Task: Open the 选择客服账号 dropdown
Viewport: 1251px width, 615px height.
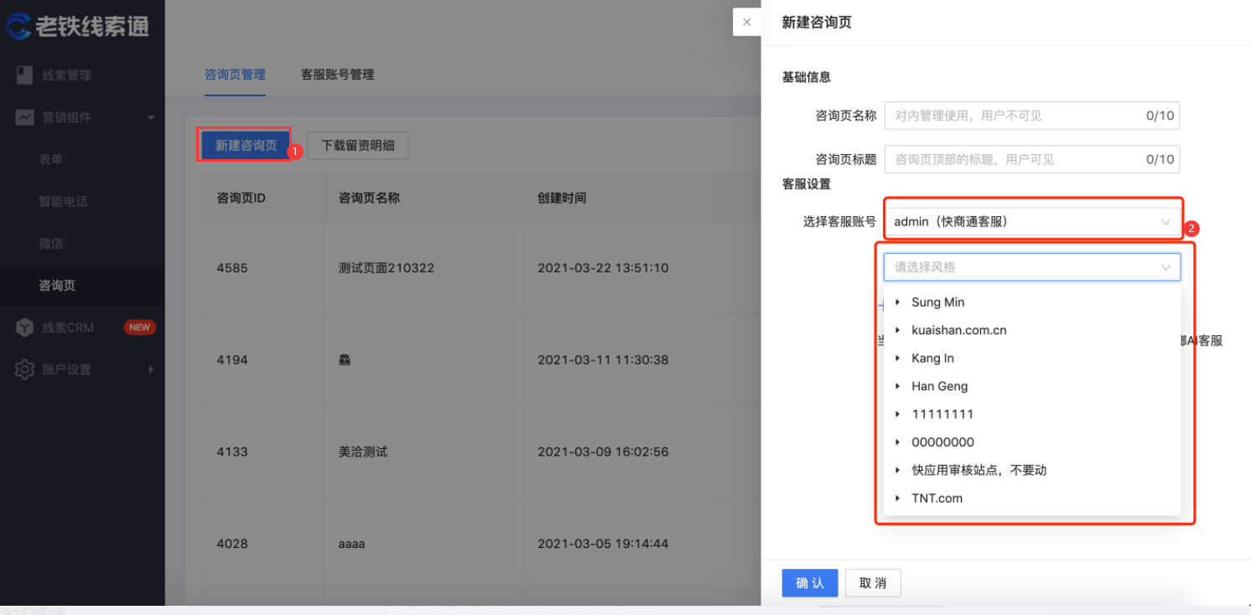Action: 1031,222
